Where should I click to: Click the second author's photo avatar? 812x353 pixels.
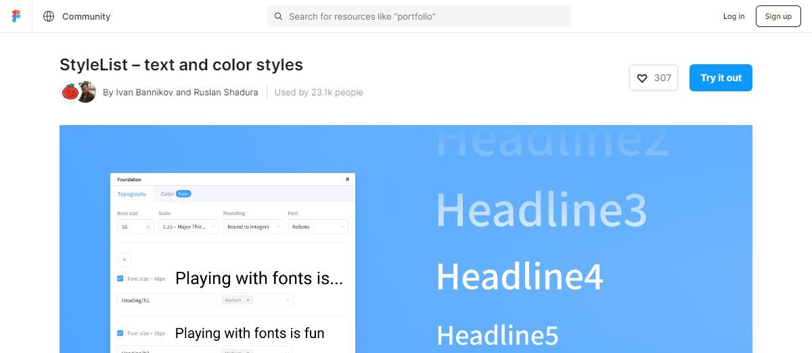pos(86,92)
